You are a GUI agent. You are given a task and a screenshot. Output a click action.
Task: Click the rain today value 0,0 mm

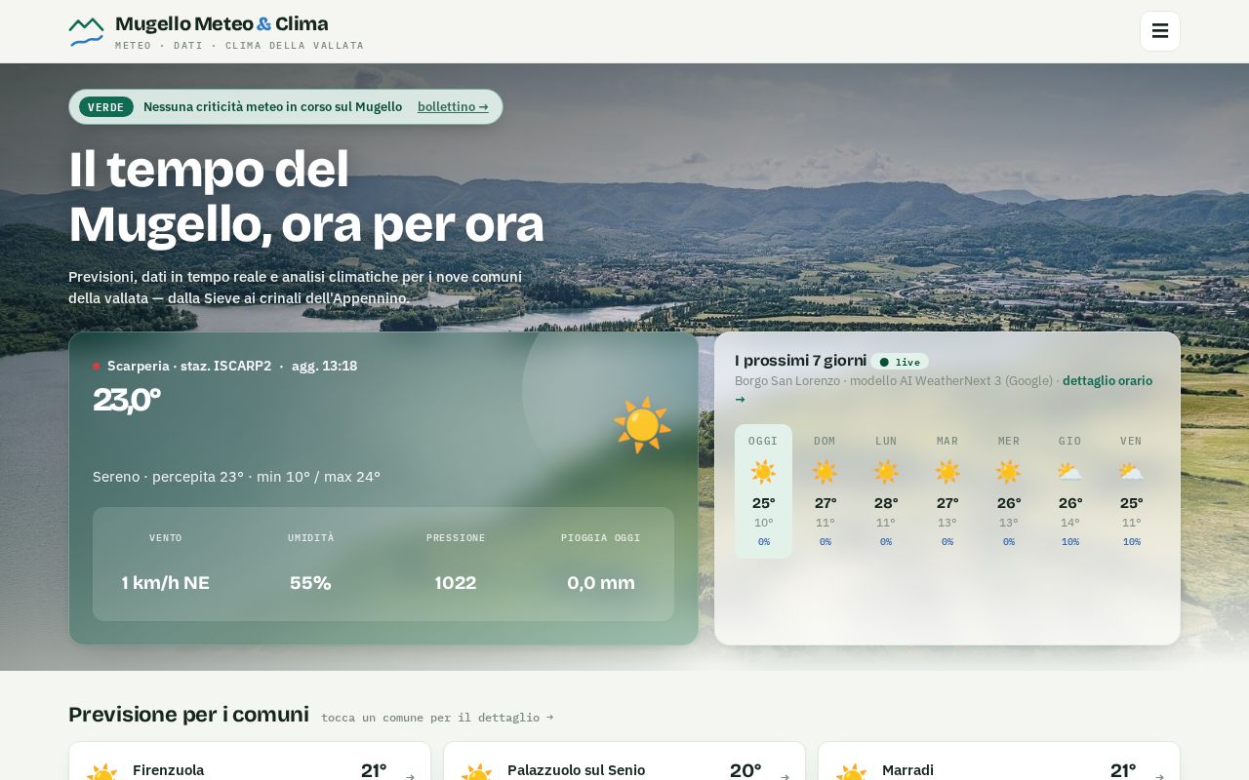[601, 583]
